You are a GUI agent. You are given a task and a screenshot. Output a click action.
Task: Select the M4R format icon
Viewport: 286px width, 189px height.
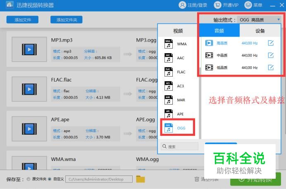click(x=169, y=100)
